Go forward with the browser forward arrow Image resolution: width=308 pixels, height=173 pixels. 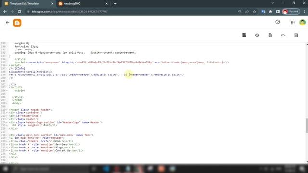click(x=12, y=12)
